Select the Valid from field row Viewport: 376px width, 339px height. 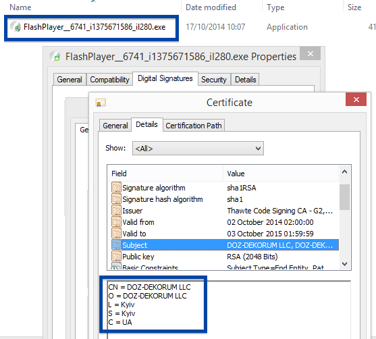coord(225,222)
